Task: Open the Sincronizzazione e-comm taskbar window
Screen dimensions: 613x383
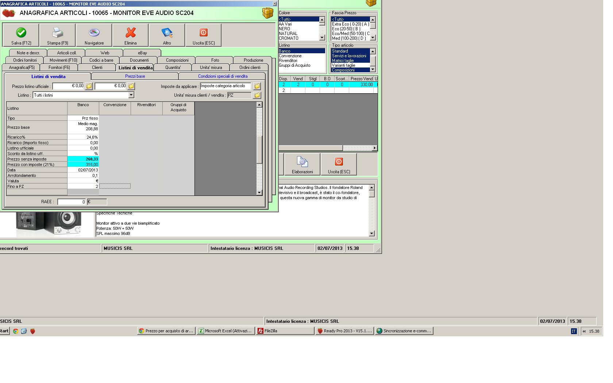Action: 404,331
